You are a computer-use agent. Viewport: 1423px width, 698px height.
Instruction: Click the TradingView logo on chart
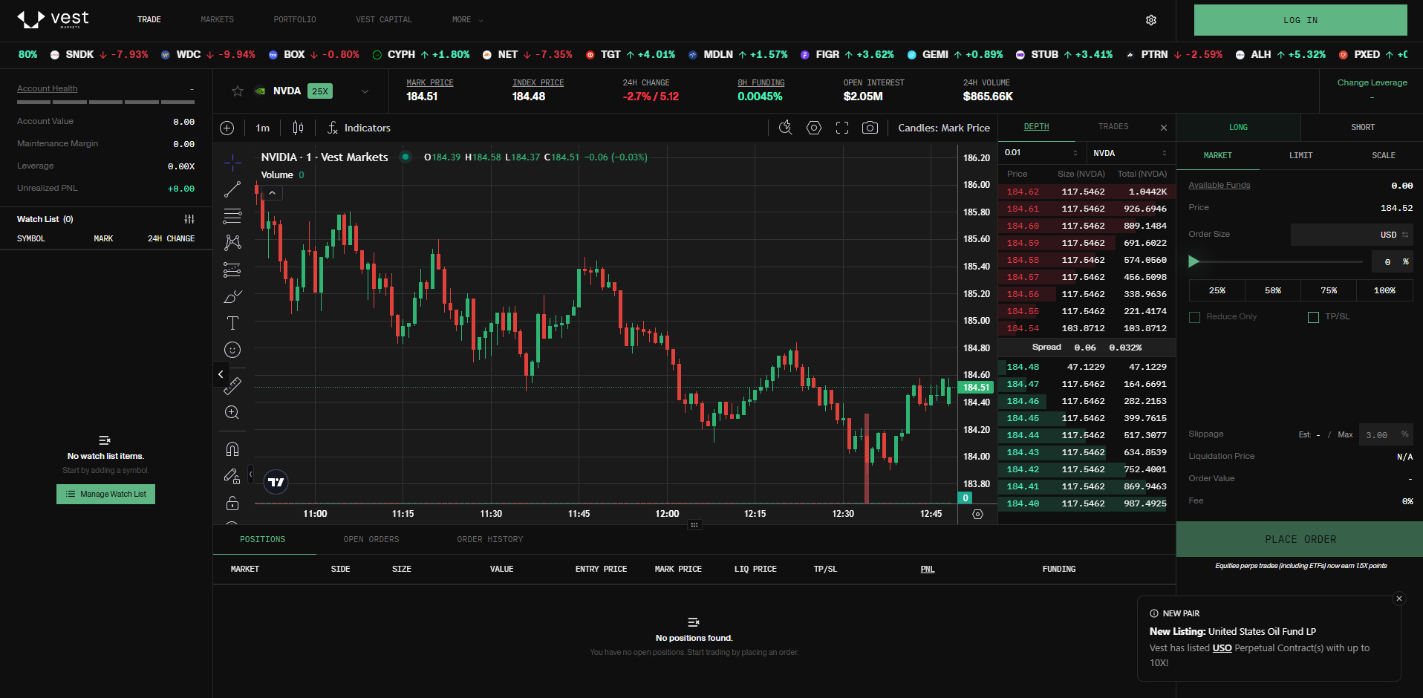point(276,482)
